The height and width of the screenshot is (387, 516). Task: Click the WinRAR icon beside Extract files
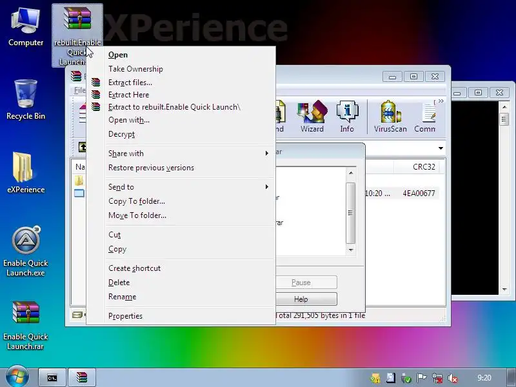coord(95,83)
